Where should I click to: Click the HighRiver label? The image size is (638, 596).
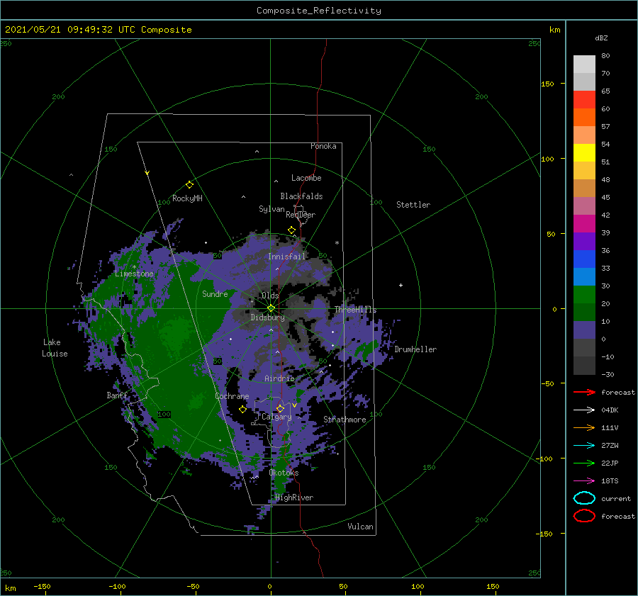(294, 497)
